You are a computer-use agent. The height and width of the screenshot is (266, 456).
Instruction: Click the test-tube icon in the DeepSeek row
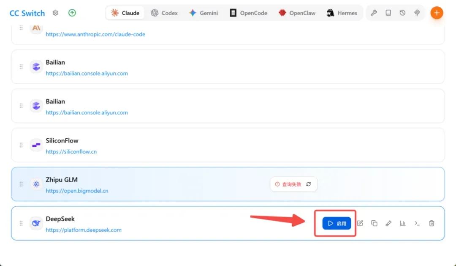pyautogui.click(x=388, y=223)
